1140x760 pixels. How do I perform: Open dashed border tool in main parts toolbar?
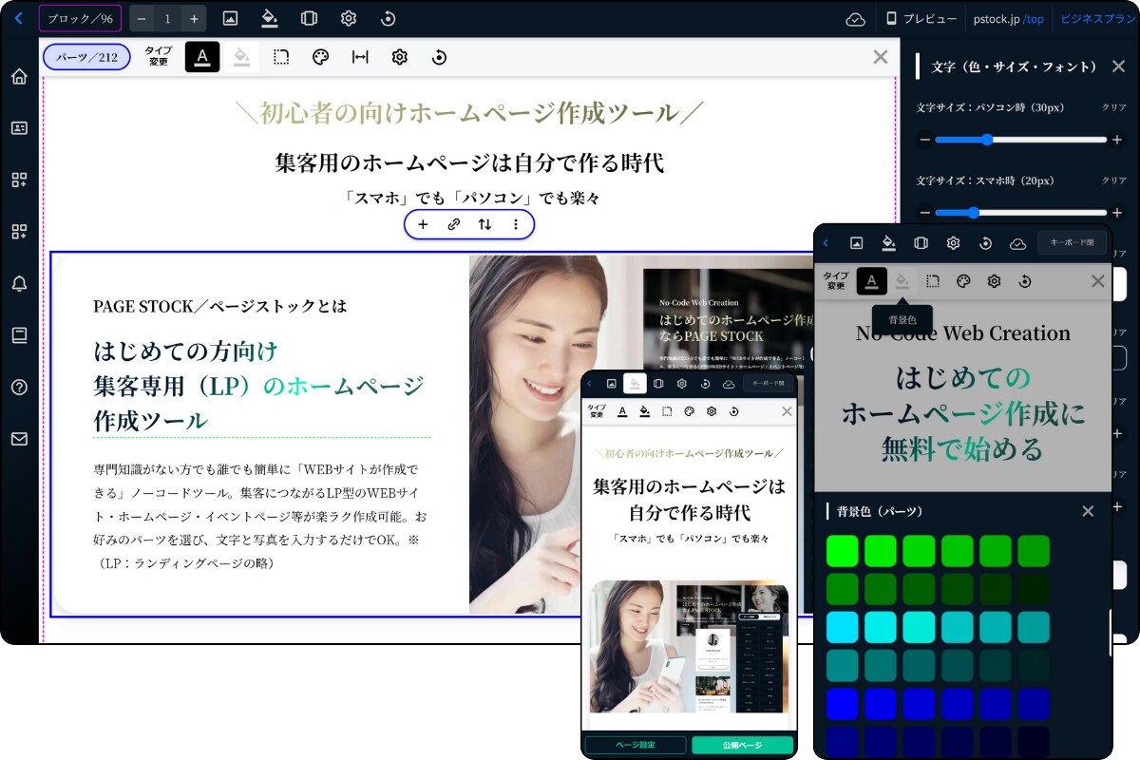281,57
